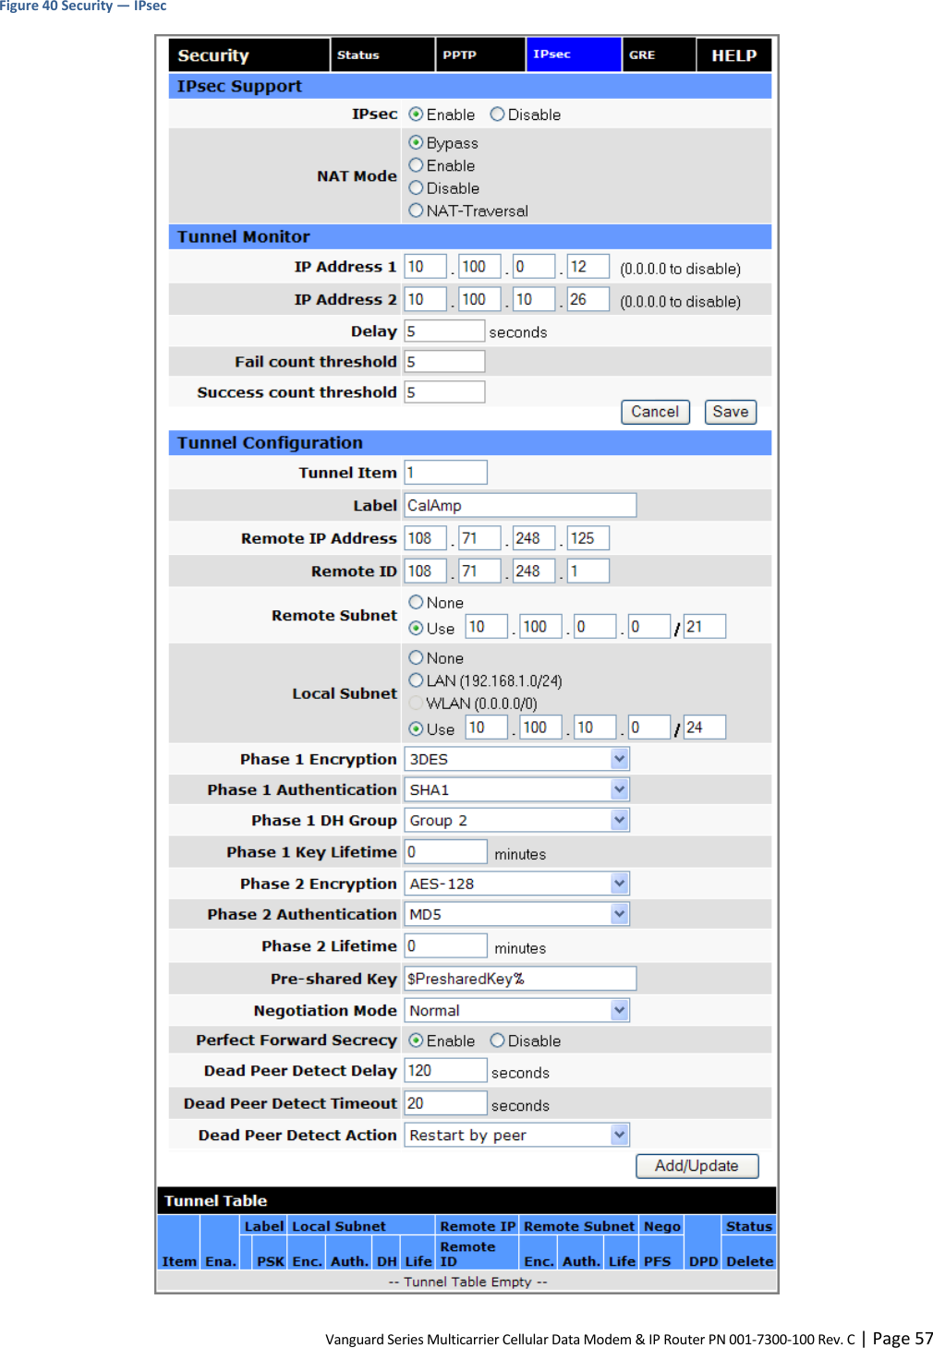Image resolution: width=933 pixels, height=1348 pixels.
Task: Open the Status tab
Action: point(382,55)
